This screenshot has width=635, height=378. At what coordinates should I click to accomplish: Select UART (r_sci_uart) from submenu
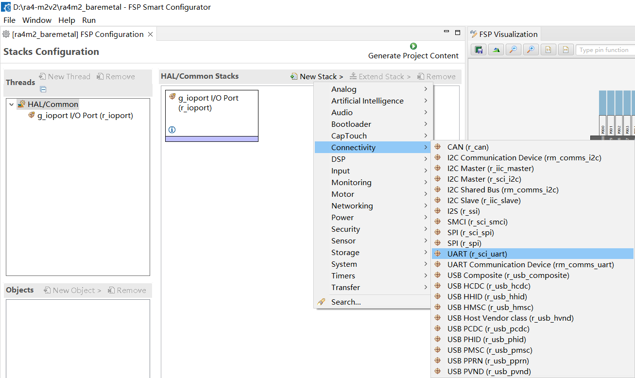tap(532, 254)
